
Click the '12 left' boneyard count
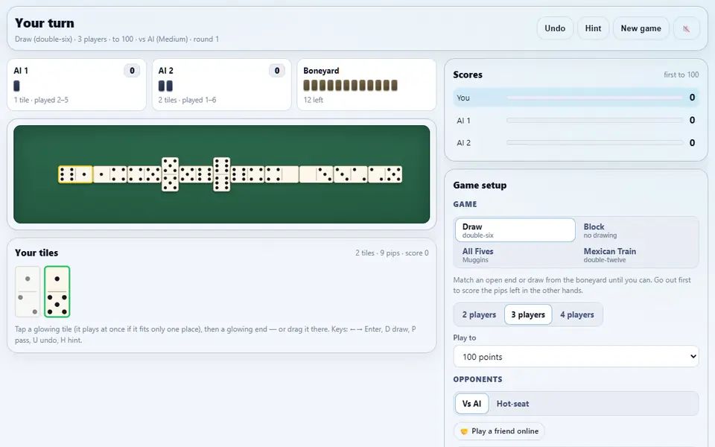(x=314, y=100)
